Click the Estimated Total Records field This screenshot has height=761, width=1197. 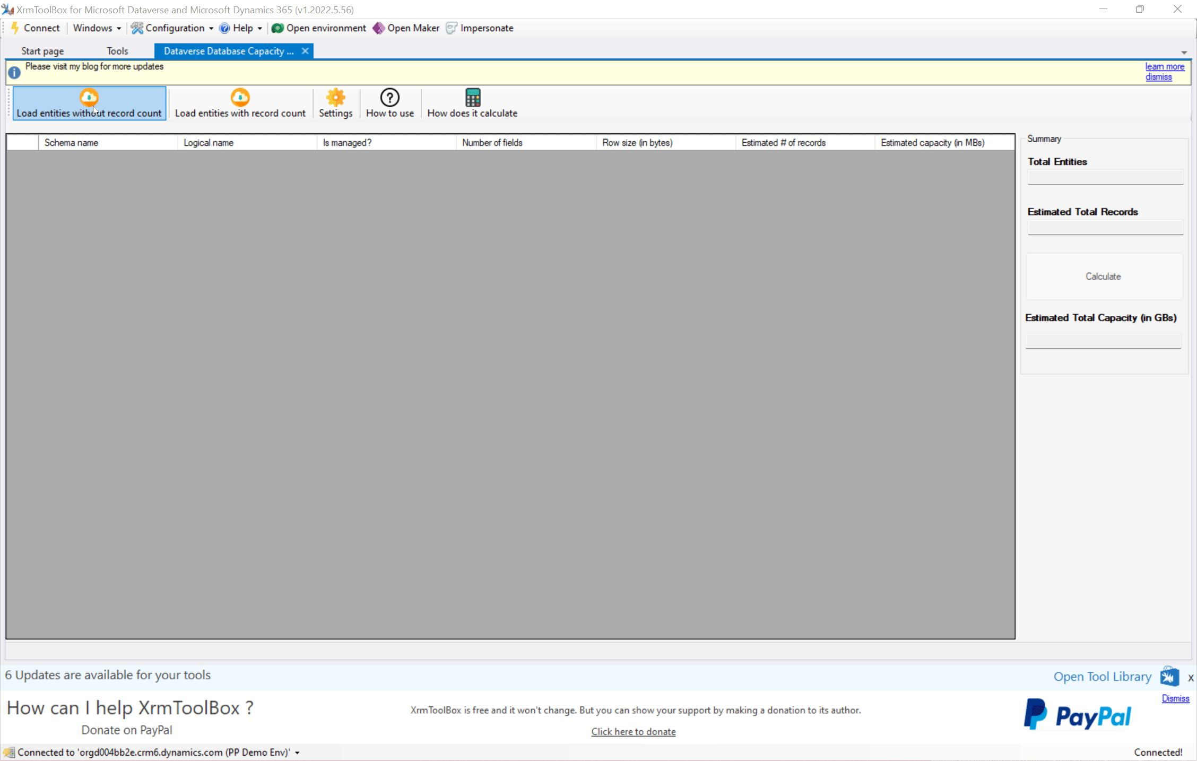pos(1105,227)
